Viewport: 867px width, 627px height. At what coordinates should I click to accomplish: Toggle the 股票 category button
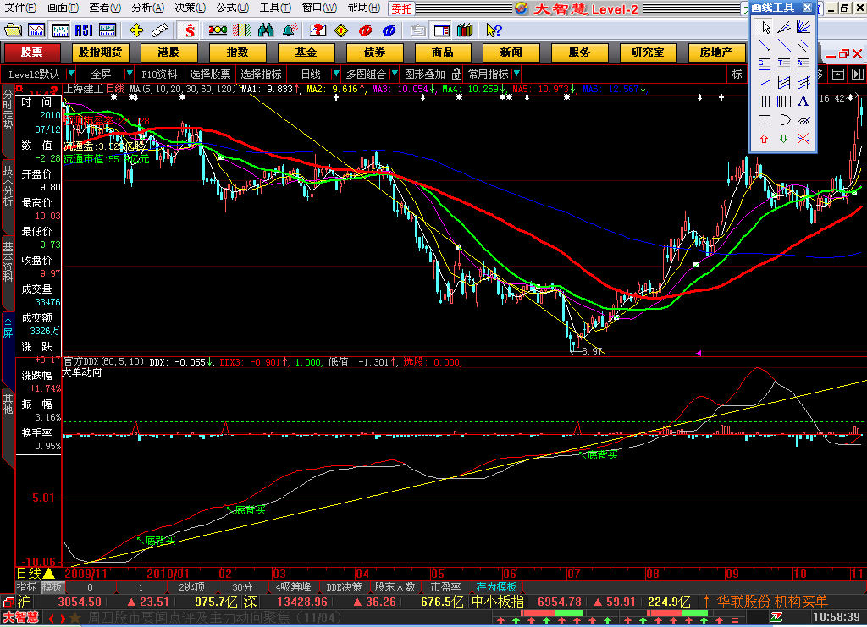point(32,52)
